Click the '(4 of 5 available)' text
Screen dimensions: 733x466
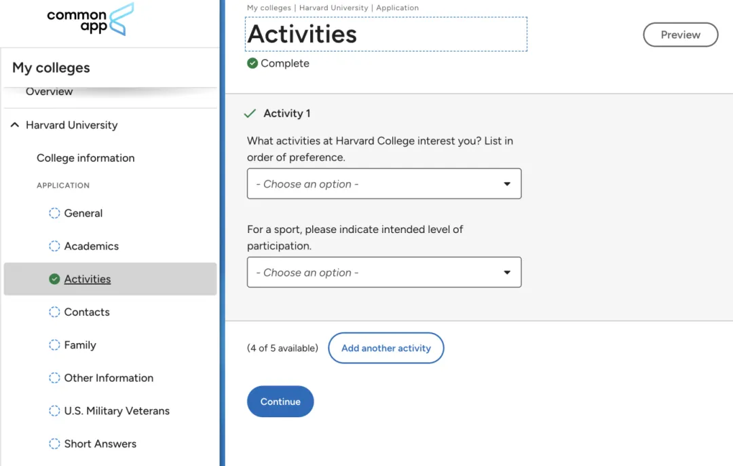point(282,348)
